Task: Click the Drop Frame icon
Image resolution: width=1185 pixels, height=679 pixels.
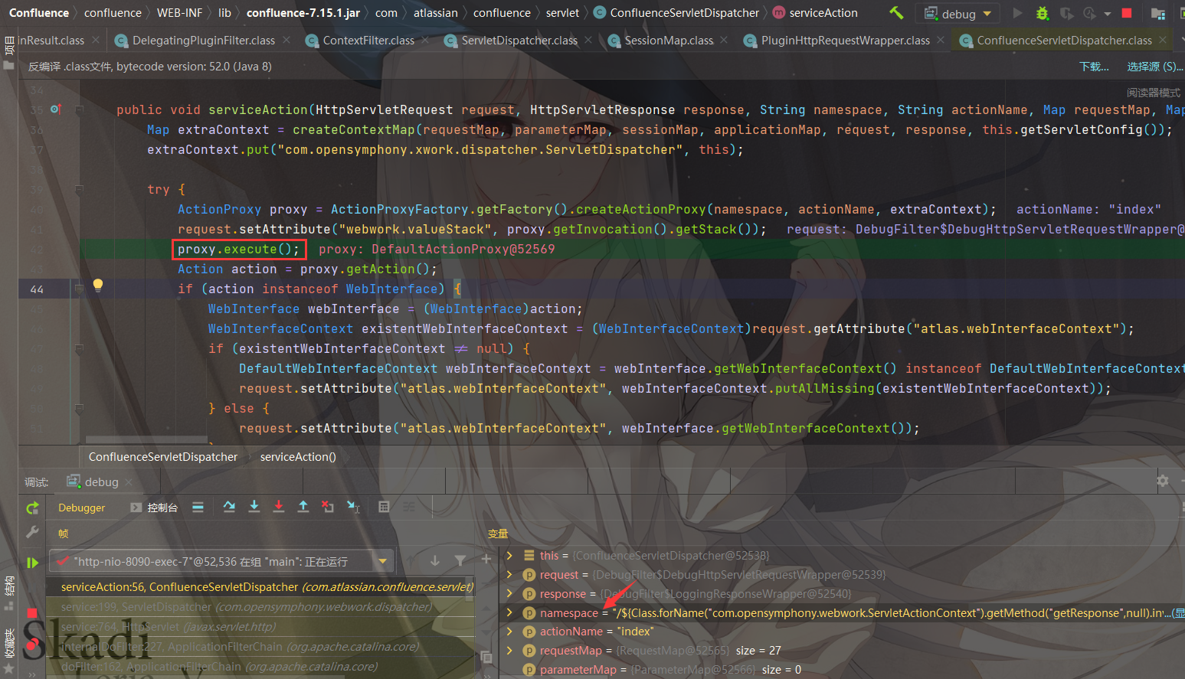Action: click(x=328, y=507)
